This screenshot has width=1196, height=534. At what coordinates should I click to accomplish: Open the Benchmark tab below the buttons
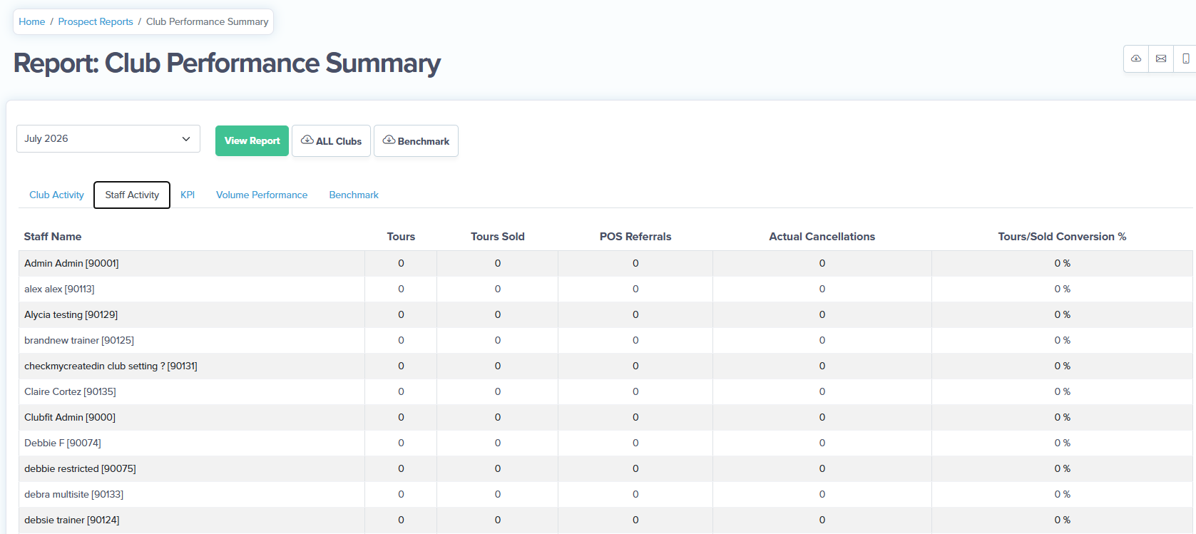click(x=354, y=195)
